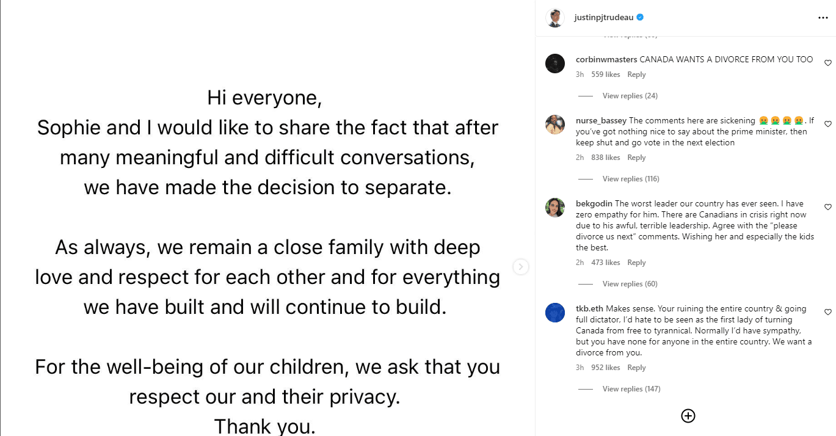This screenshot has width=836, height=436.
Task: View the 838 likes list
Action: (606, 158)
